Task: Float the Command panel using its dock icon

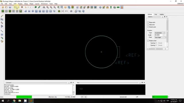Action: click(71, 83)
